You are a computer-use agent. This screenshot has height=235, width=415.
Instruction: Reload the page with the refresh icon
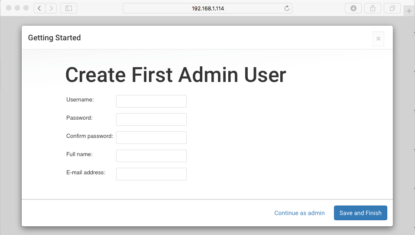[287, 8]
